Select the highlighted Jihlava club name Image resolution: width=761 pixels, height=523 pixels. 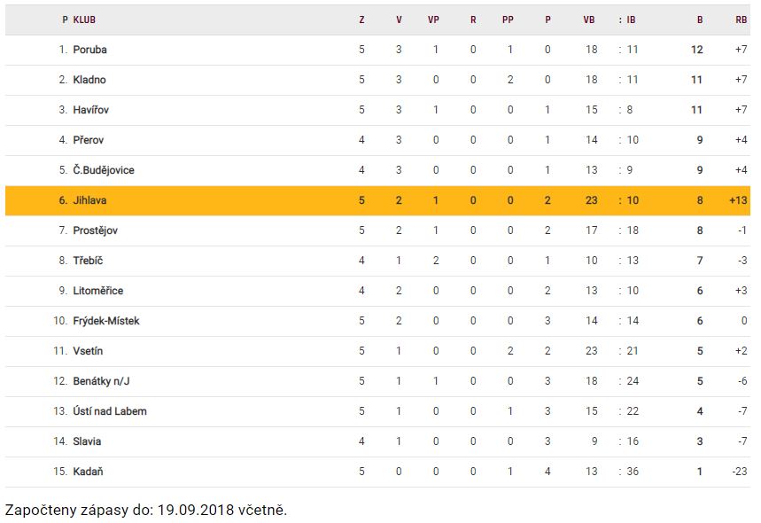tap(89, 200)
